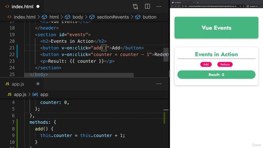The image size is (263, 148).
Task: Click the 'add() {' method line in app.js
Action: [44, 129]
